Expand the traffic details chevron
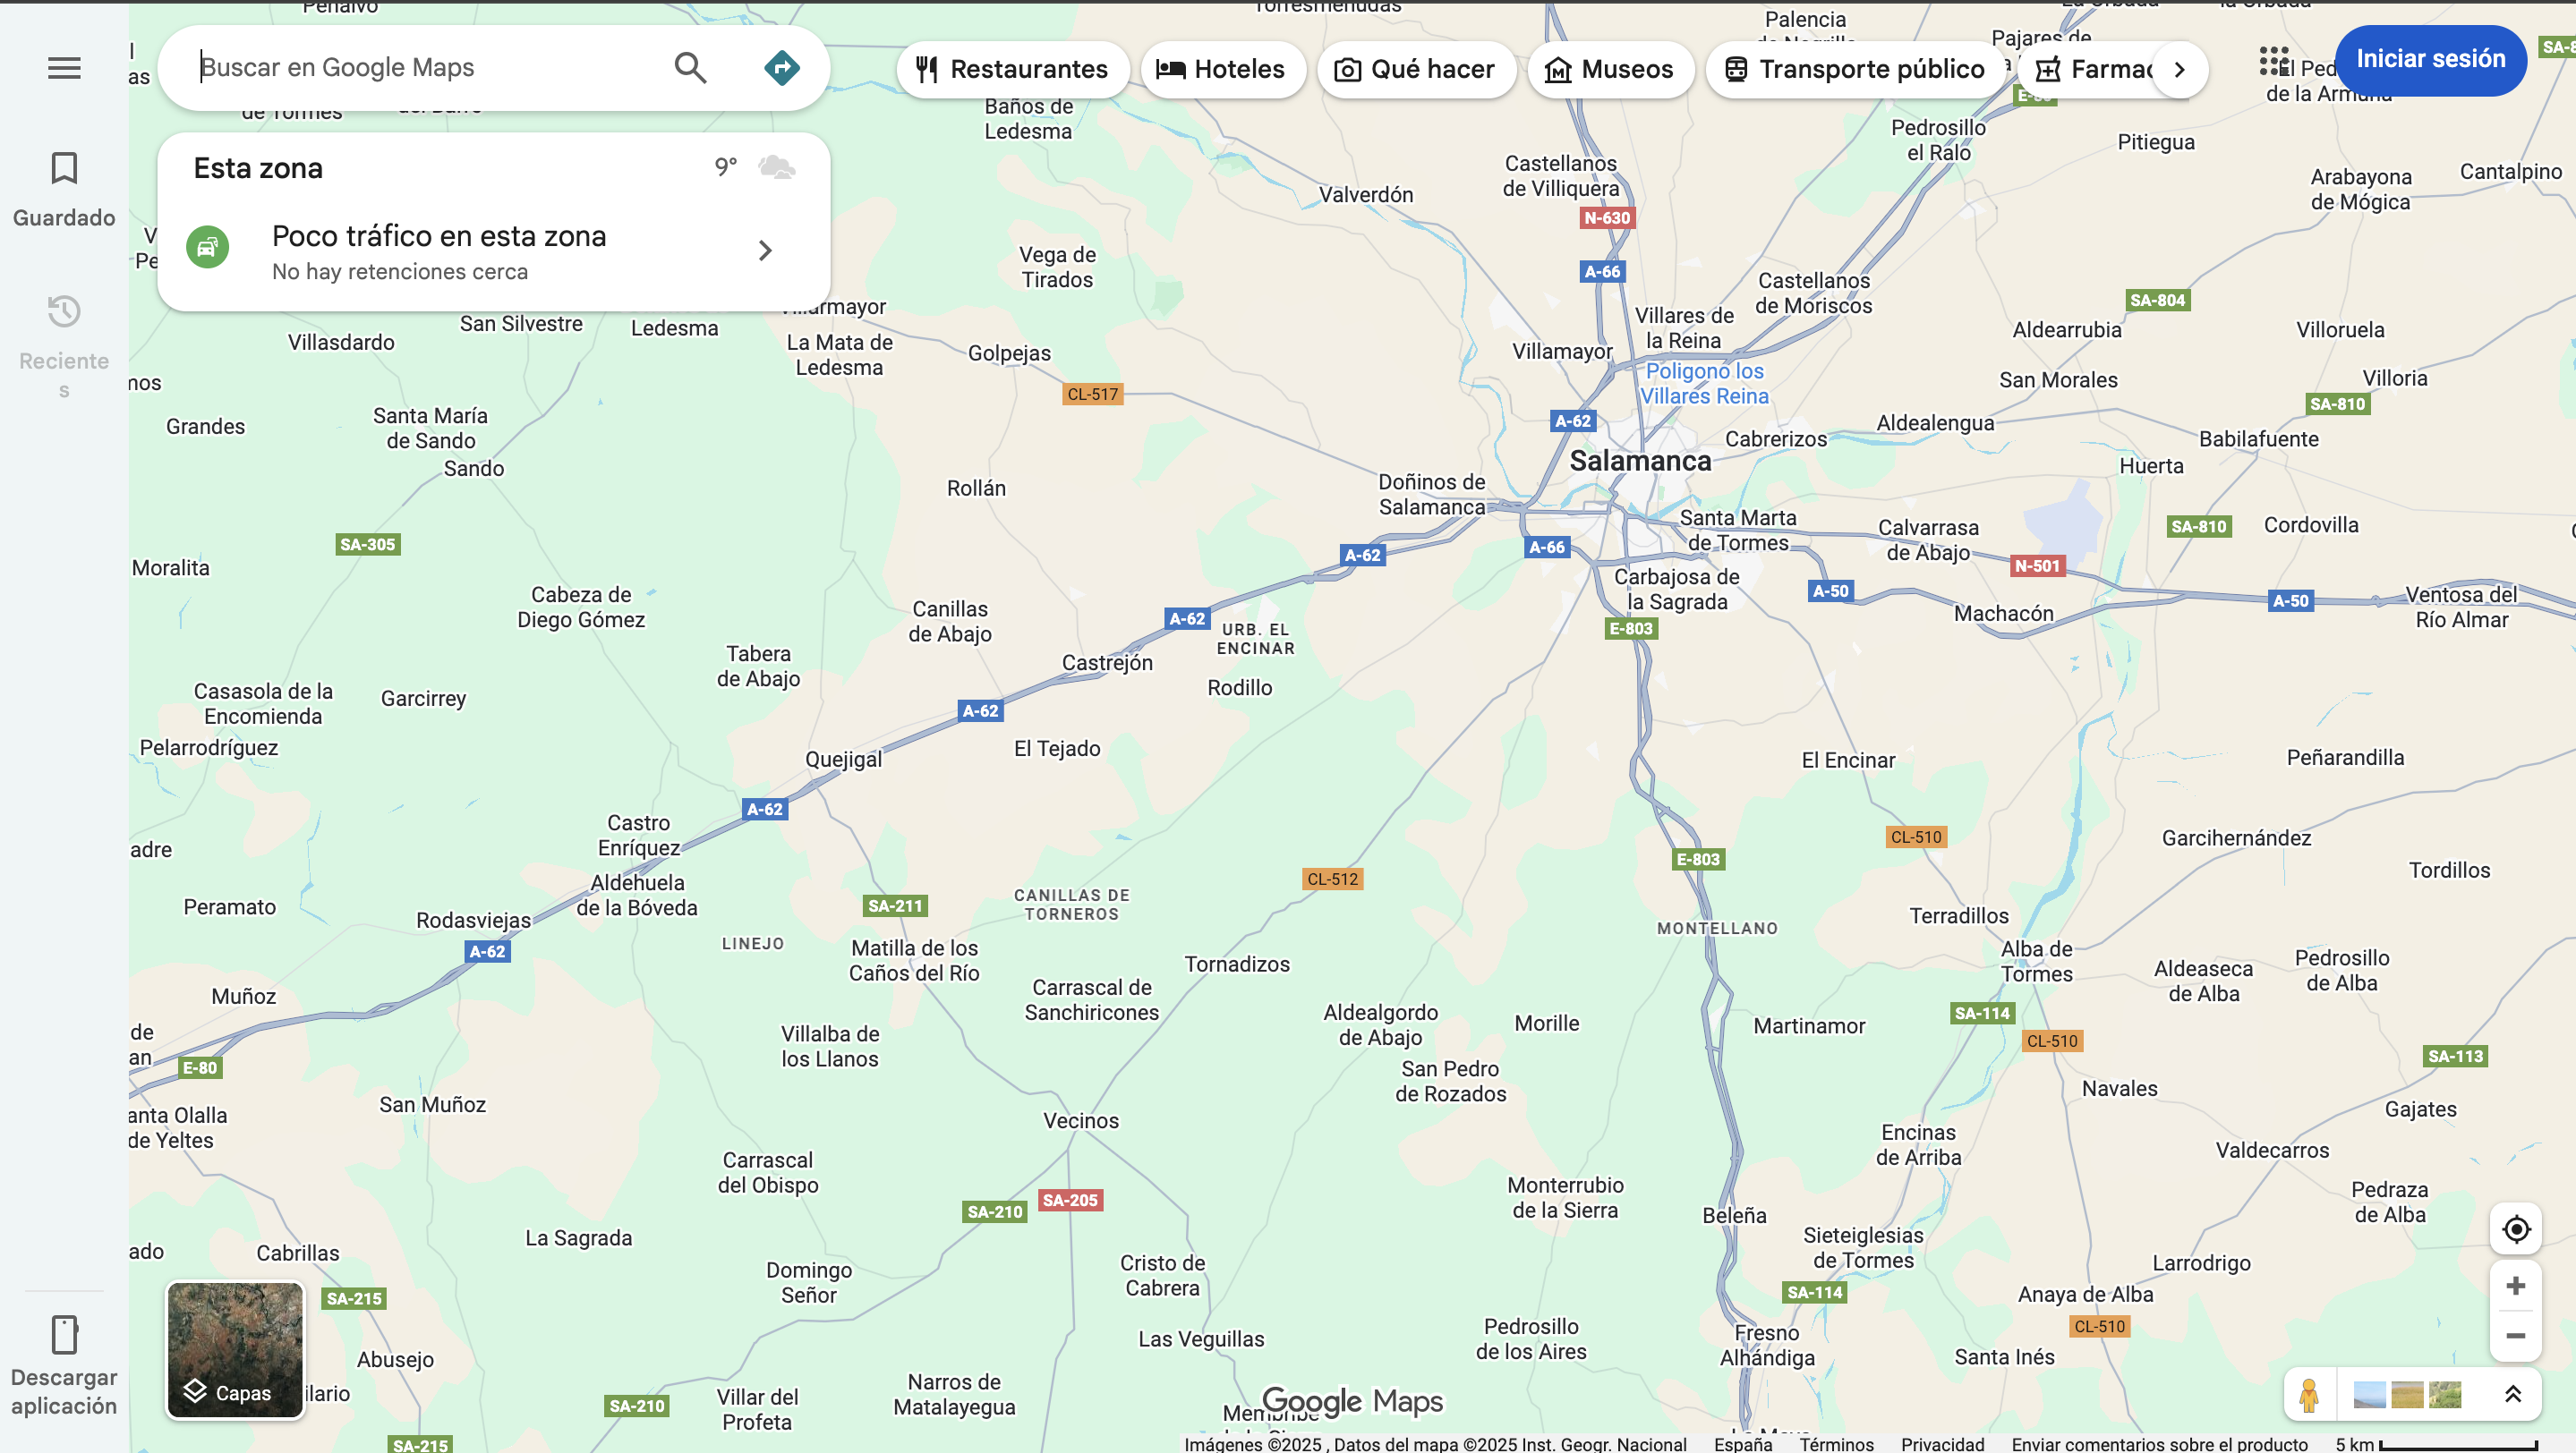 pyautogui.click(x=765, y=250)
